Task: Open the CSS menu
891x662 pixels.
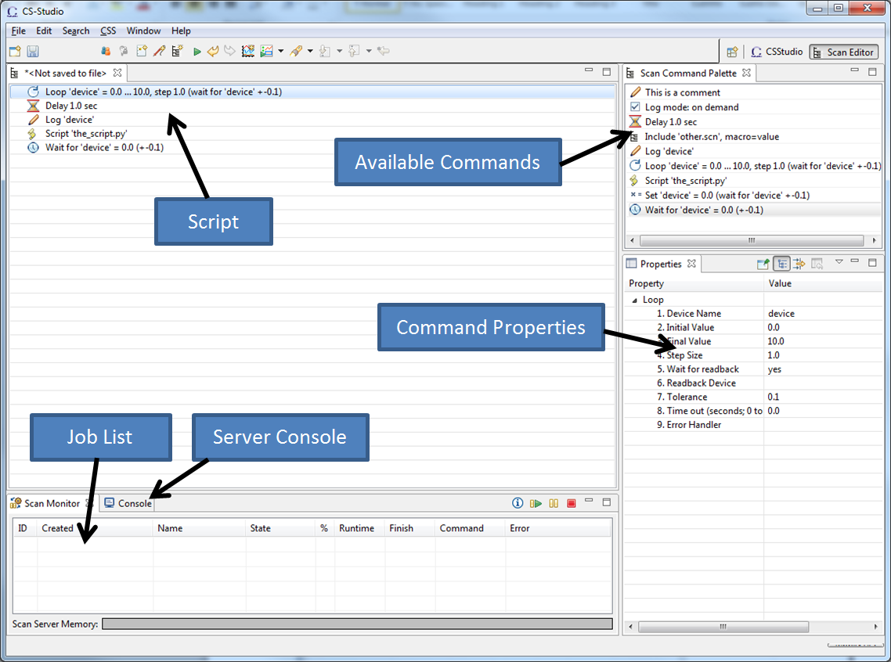Action: pos(108,31)
